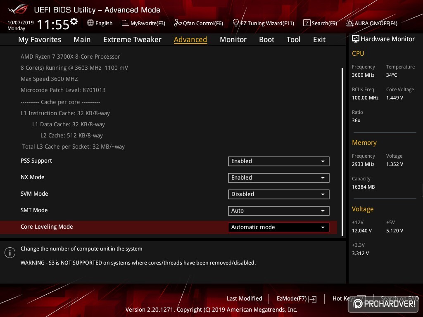Click the Search question mark icon

[x=307, y=23]
